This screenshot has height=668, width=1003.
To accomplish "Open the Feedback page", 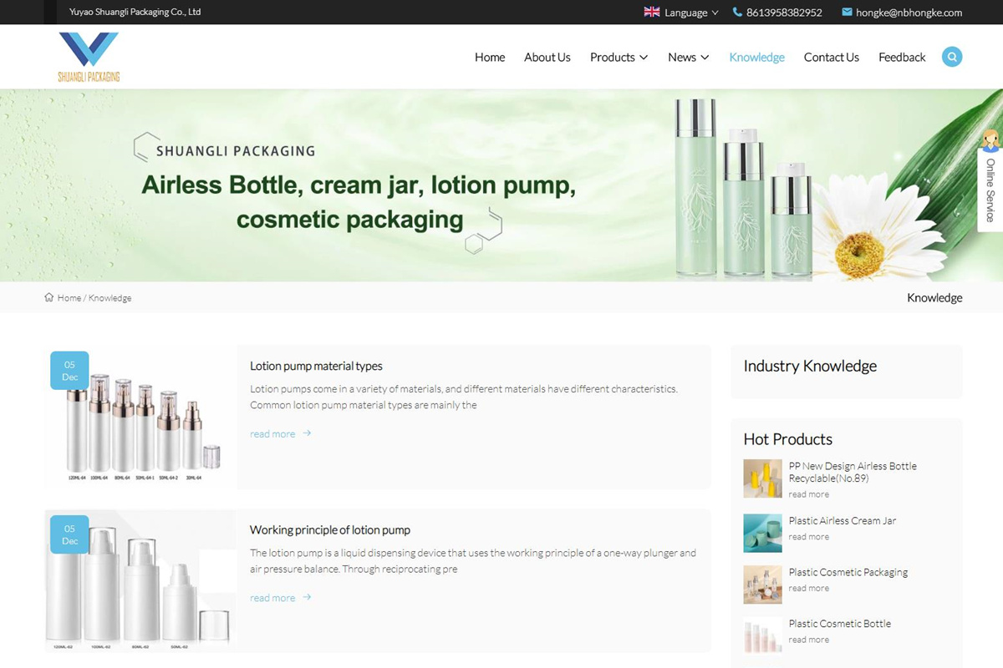I will (902, 57).
